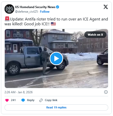Click the X logo icon
This screenshot has height=116, width=113.
[x=106, y=7]
